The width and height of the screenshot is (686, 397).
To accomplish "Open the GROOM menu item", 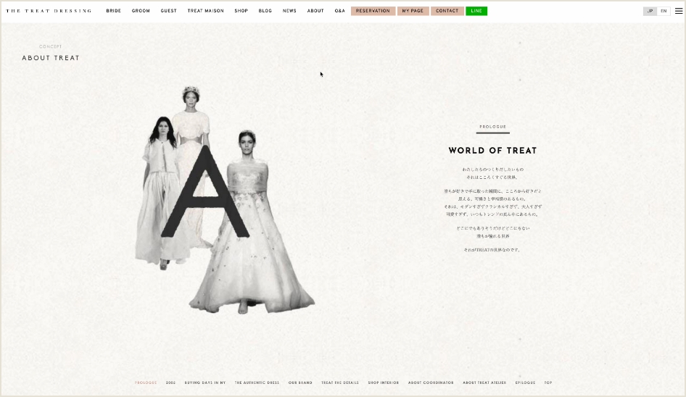I will pyautogui.click(x=141, y=11).
